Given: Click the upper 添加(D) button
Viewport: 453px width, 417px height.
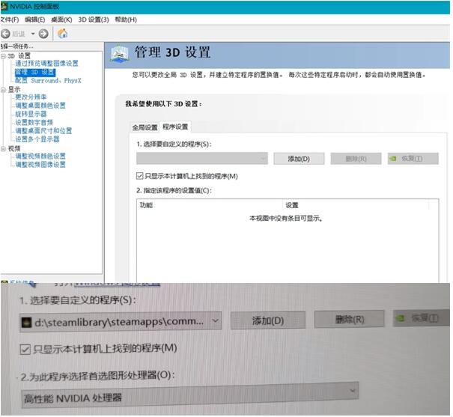Looking at the screenshot, I should click(299, 159).
